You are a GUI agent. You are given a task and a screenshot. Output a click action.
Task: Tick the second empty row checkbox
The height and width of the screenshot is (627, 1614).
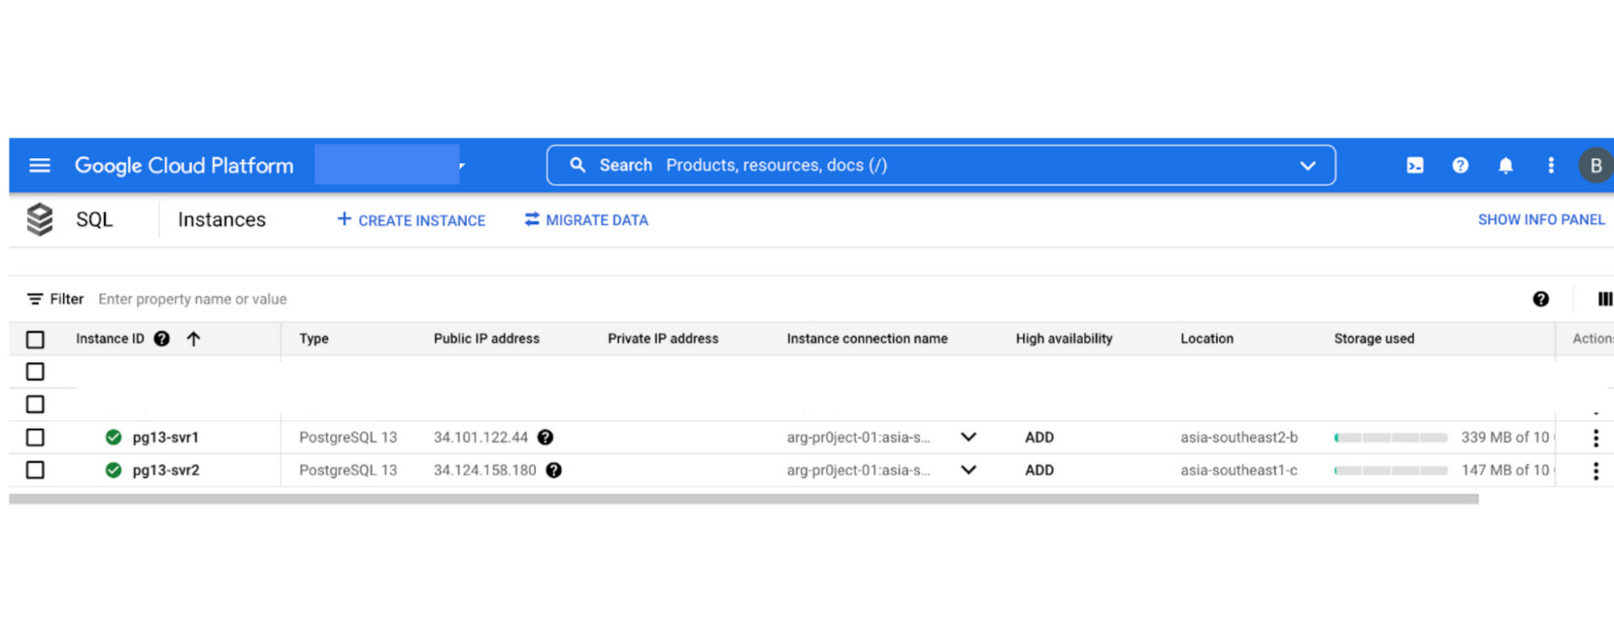[35, 404]
